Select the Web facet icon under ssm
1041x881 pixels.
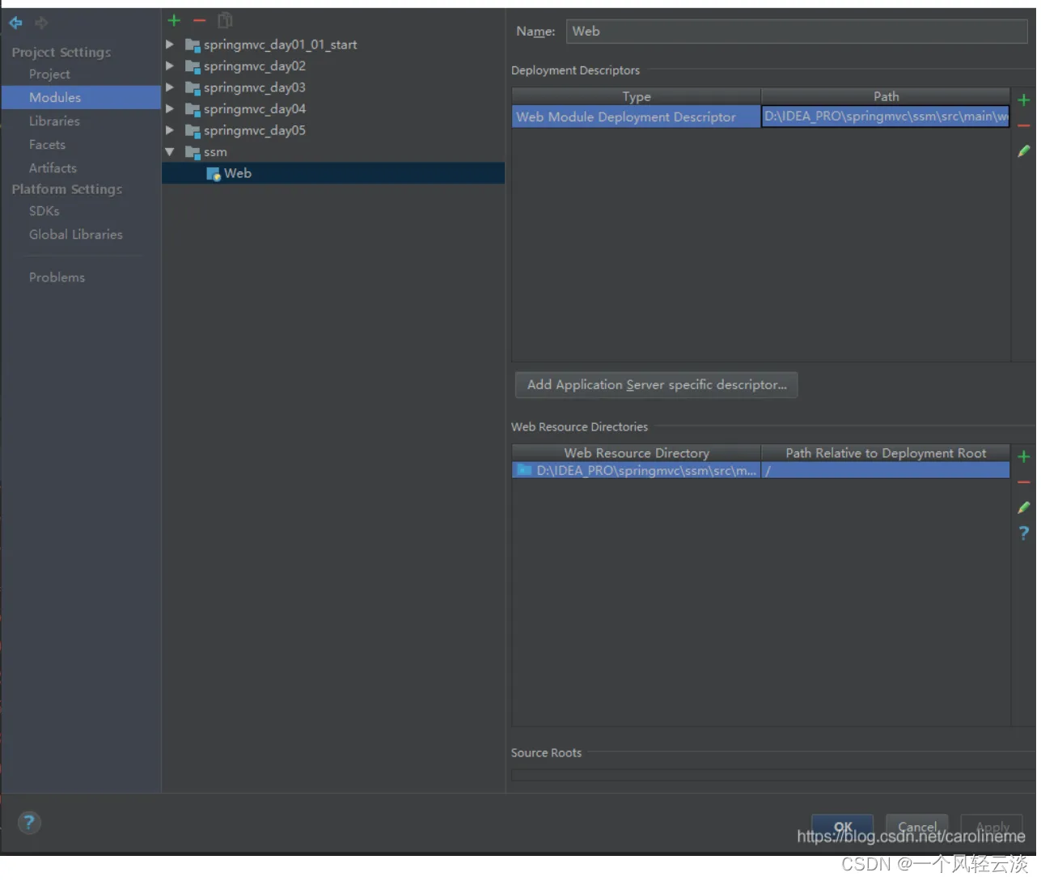pos(214,173)
